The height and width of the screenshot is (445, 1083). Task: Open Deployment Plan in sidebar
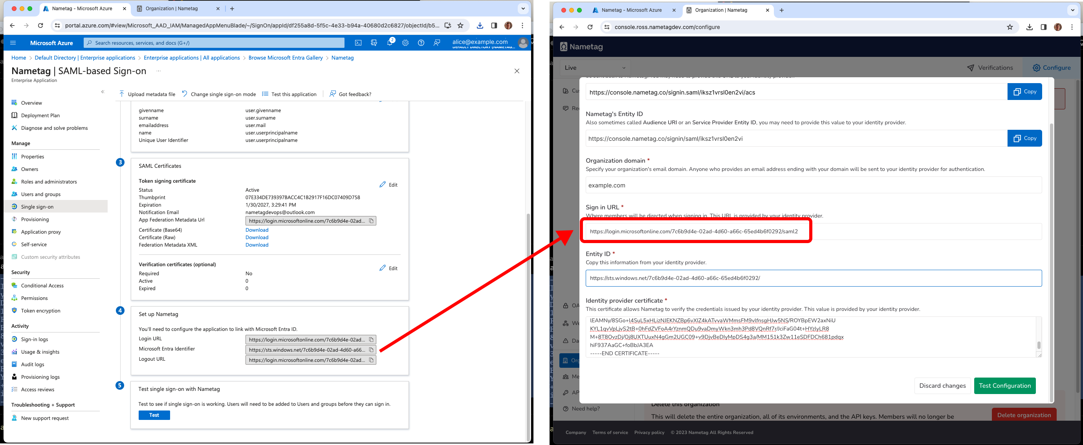point(40,115)
